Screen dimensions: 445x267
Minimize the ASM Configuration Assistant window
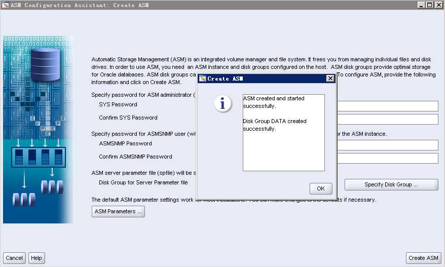coord(422,5)
